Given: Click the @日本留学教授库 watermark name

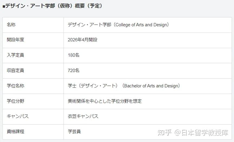Looking at the screenshot, I should (202, 133).
